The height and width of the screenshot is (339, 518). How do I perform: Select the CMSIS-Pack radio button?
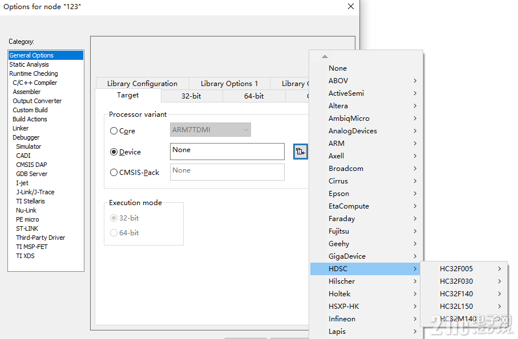(114, 172)
